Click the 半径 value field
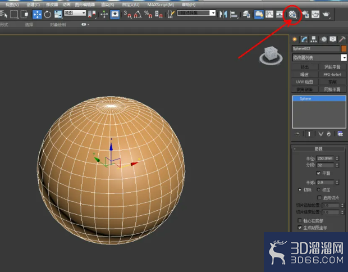The height and width of the screenshot is (272, 348). click(325, 158)
